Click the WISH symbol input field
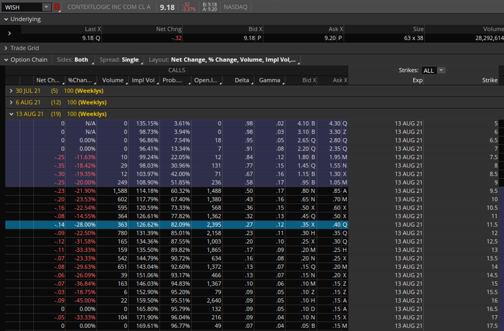This screenshot has height=331, width=504. 21,7
